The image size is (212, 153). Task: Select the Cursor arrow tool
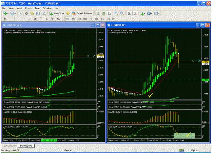pyautogui.click(x=5, y=19)
